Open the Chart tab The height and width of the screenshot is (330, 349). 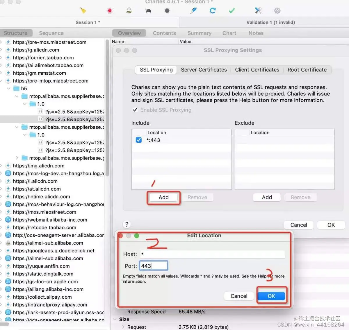coord(229,33)
